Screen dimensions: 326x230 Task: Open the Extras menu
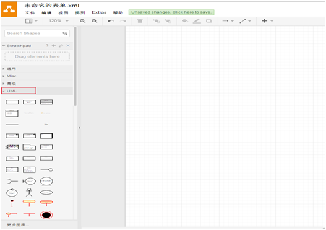tap(99, 12)
